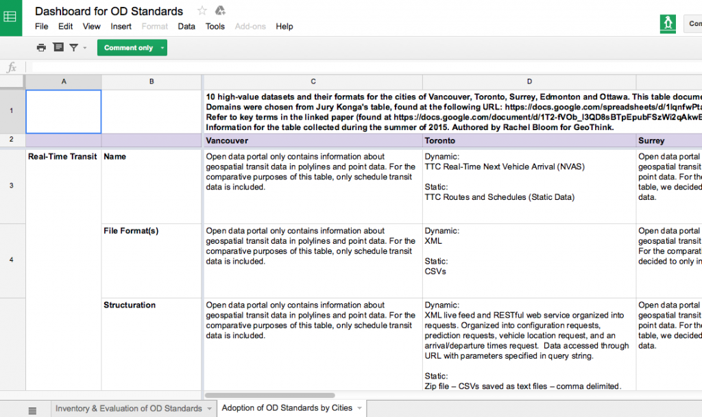Select row 4 header

point(12,260)
